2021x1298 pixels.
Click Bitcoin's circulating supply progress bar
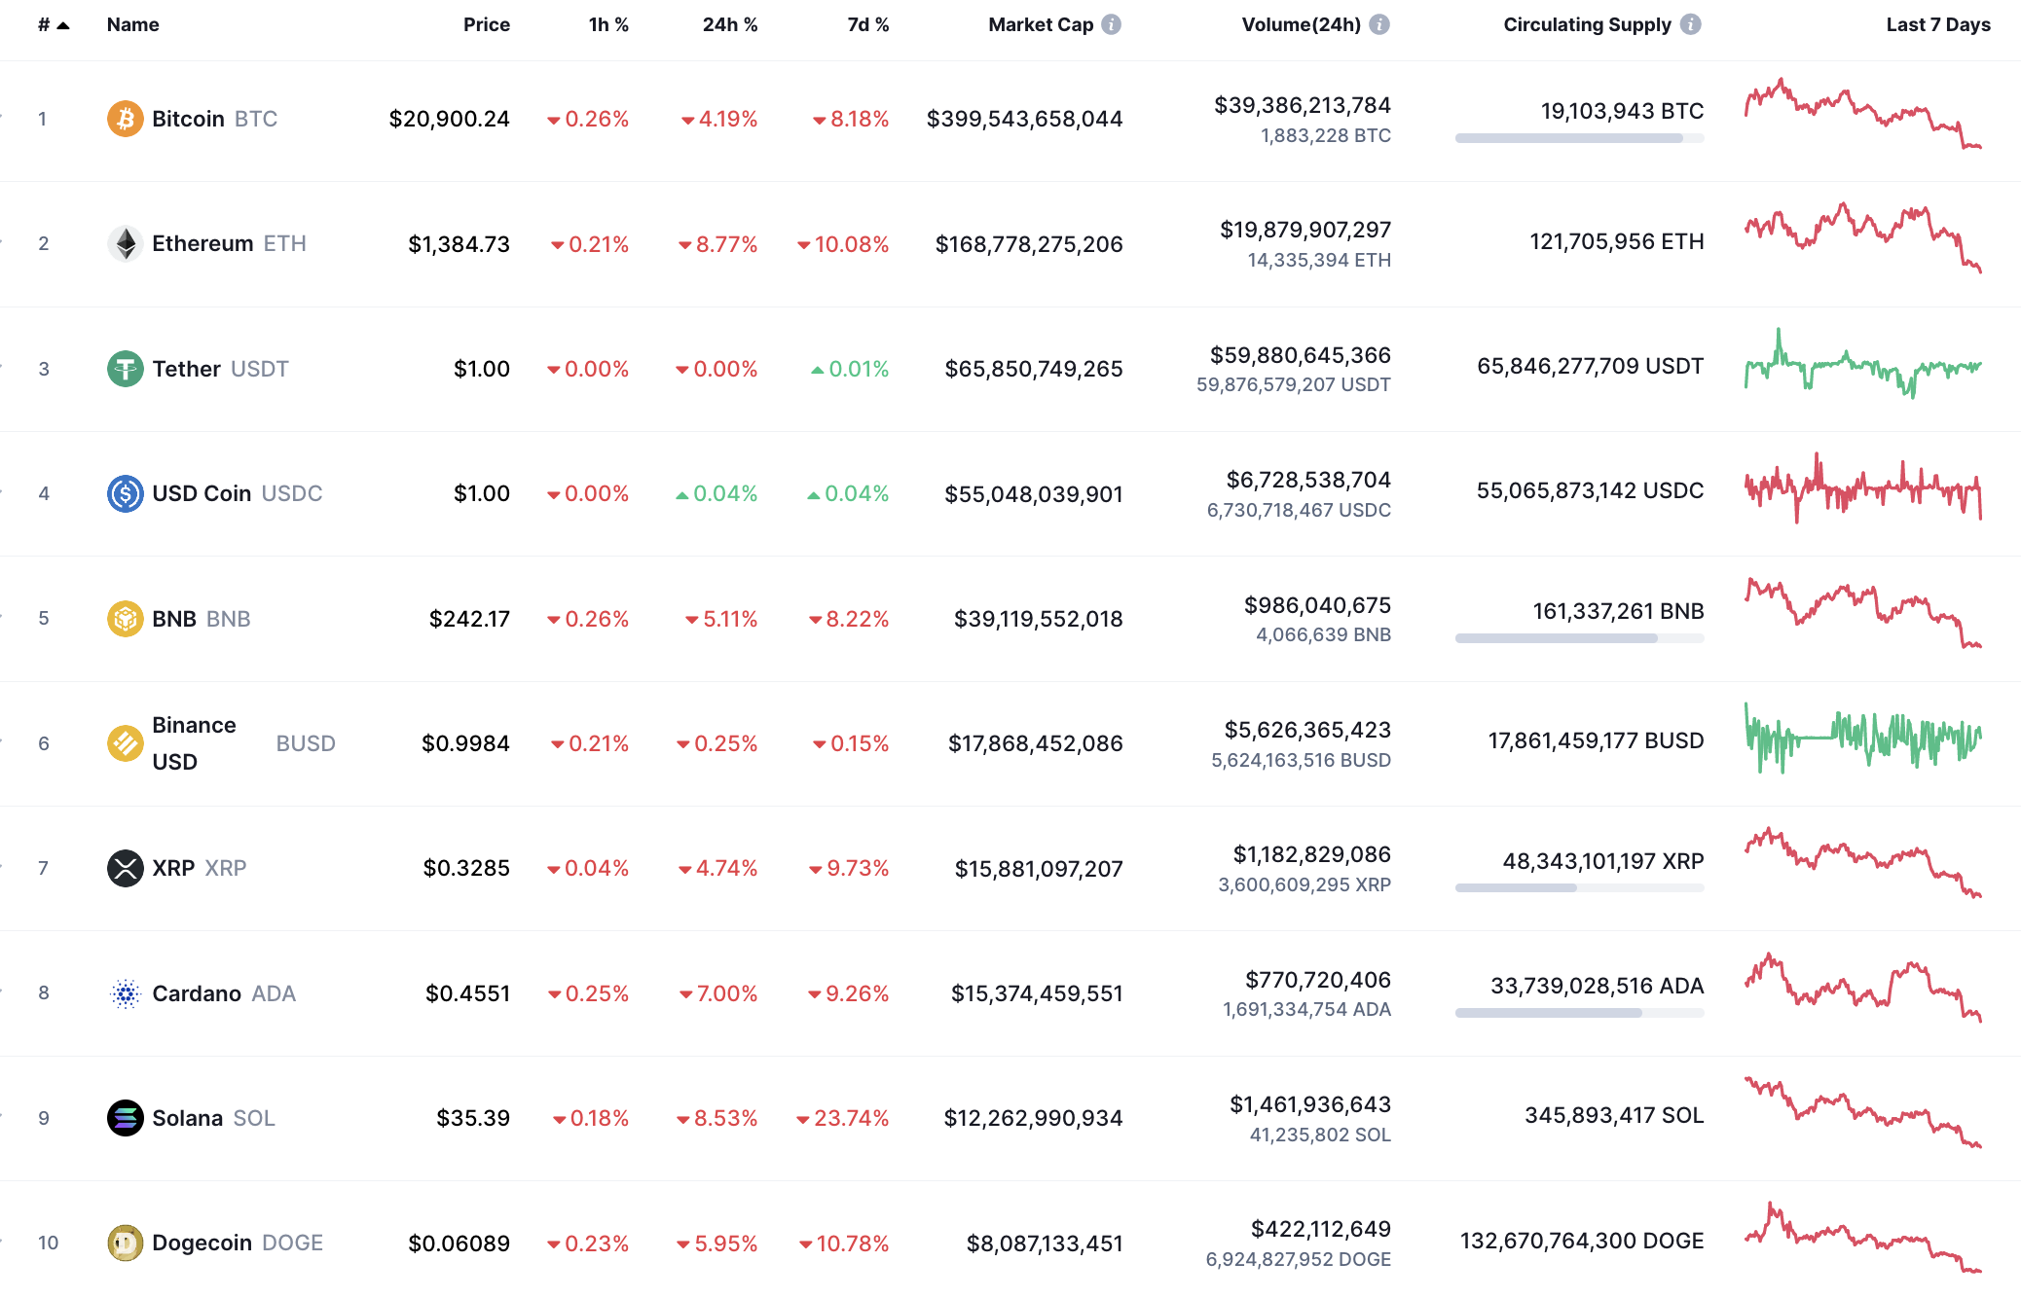[x=1578, y=138]
